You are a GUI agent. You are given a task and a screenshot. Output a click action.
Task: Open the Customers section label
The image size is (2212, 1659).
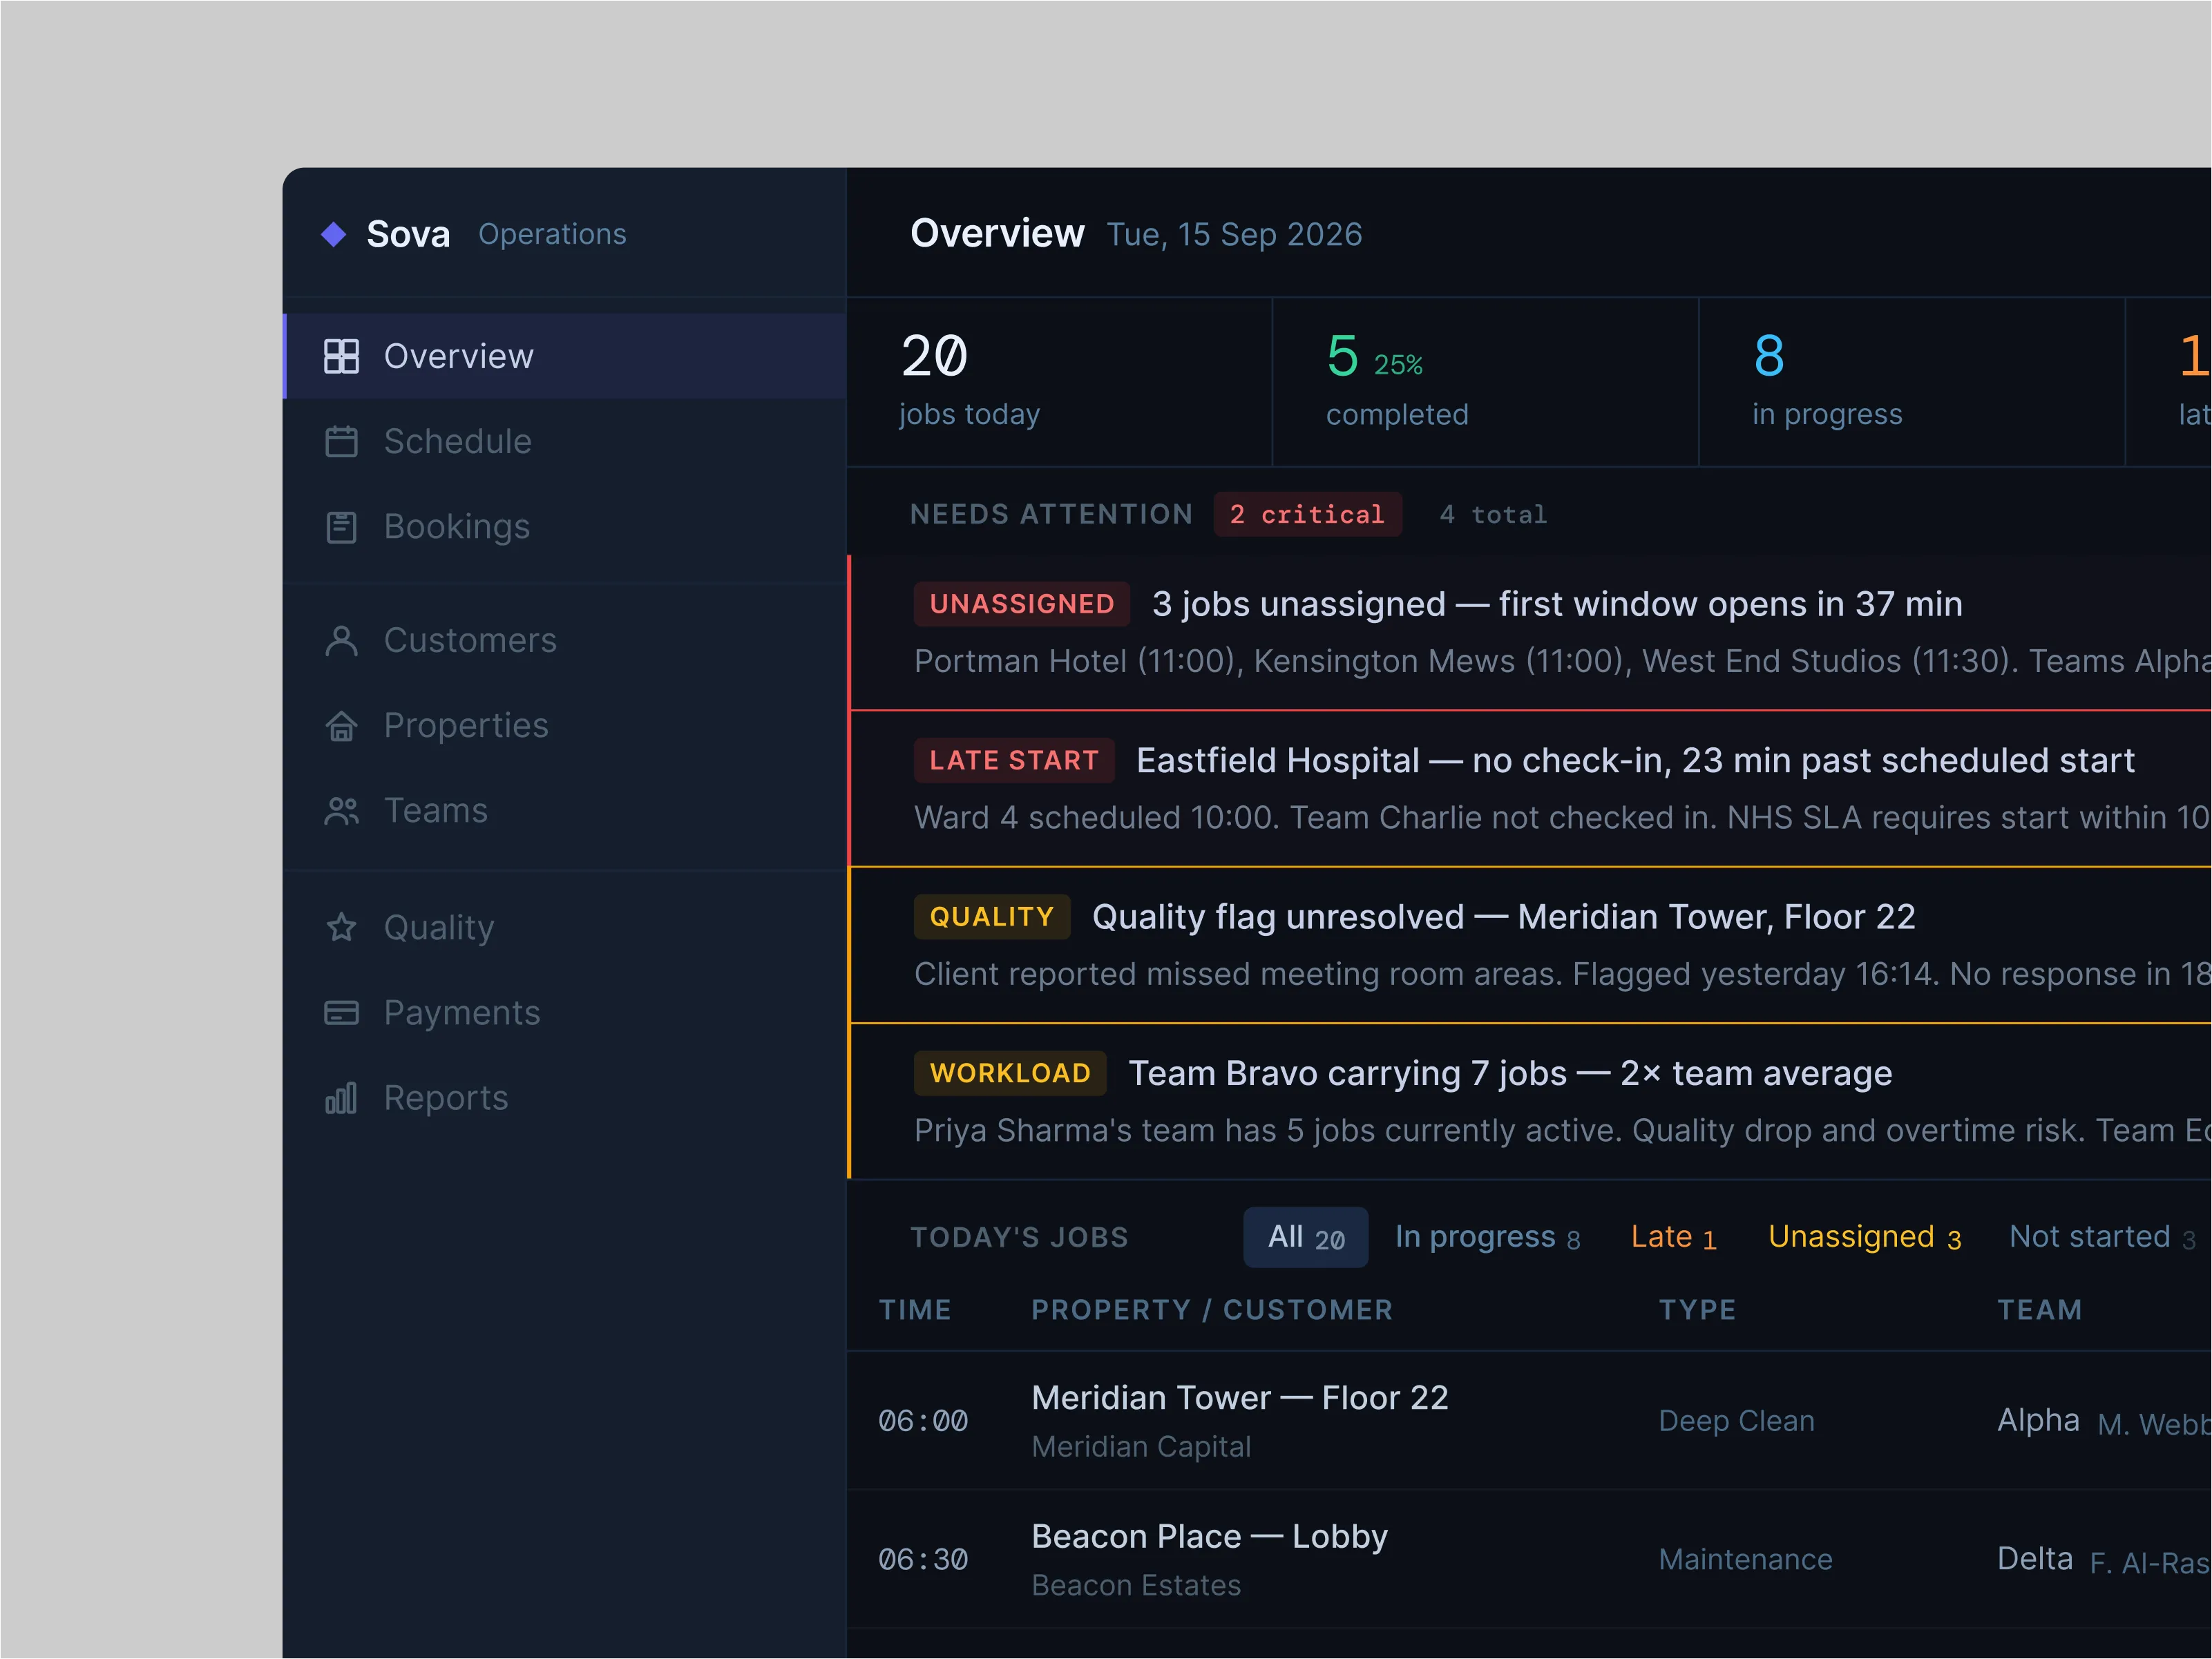point(470,640)
